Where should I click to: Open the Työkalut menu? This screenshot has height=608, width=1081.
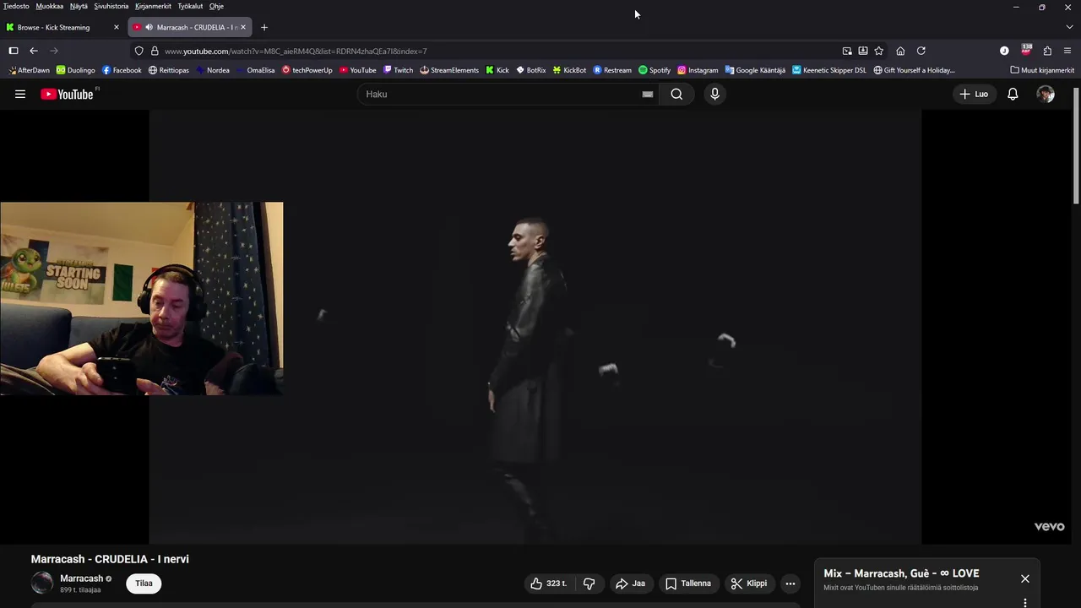[x=190, y=6]
